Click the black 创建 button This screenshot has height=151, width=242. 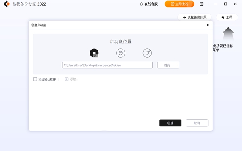pyautogui.click(x=170, y=123)
